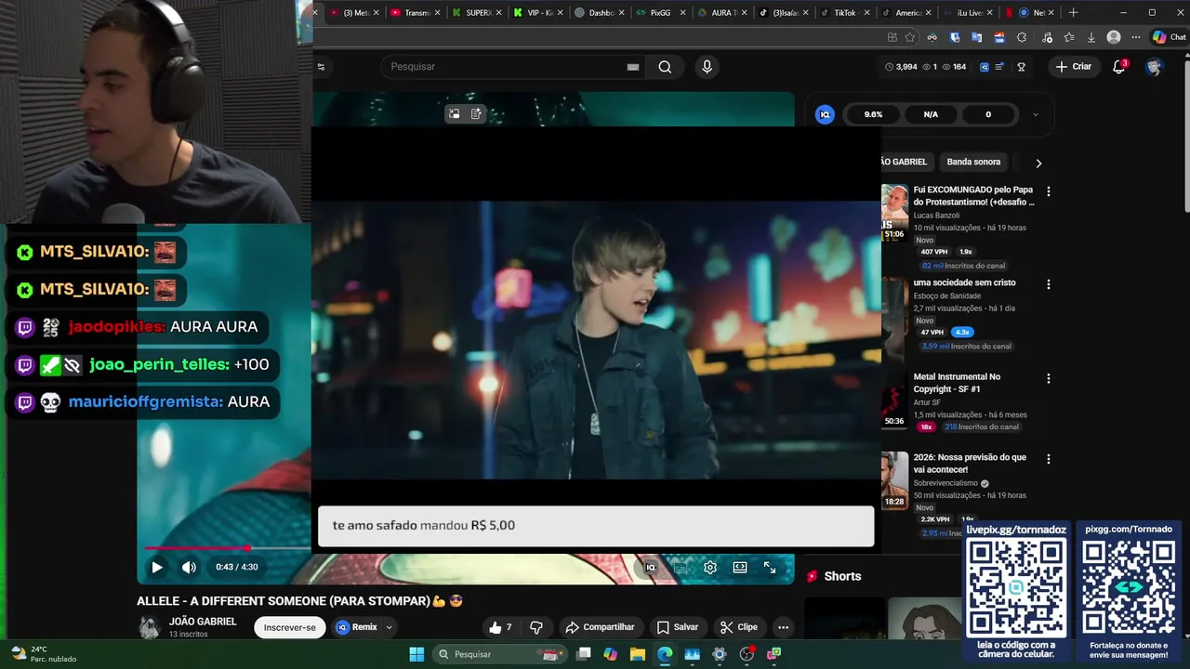
Task: Open the YouTube account avatar menu
Action: [1154, 67]
